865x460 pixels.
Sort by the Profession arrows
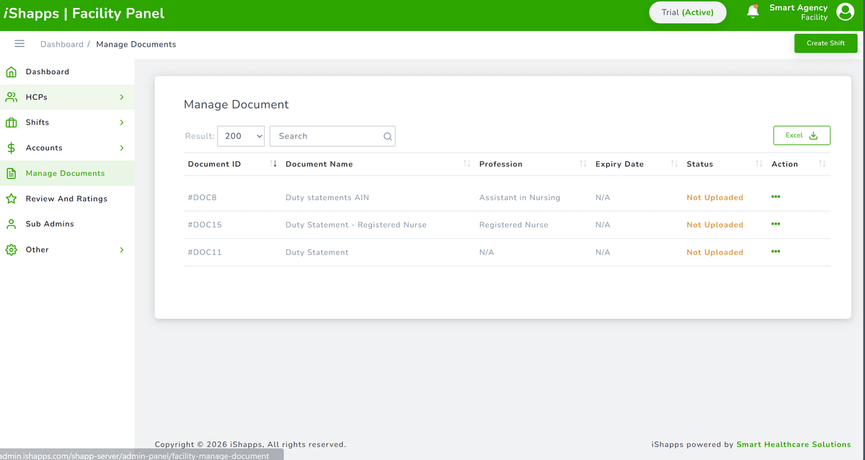583,164
